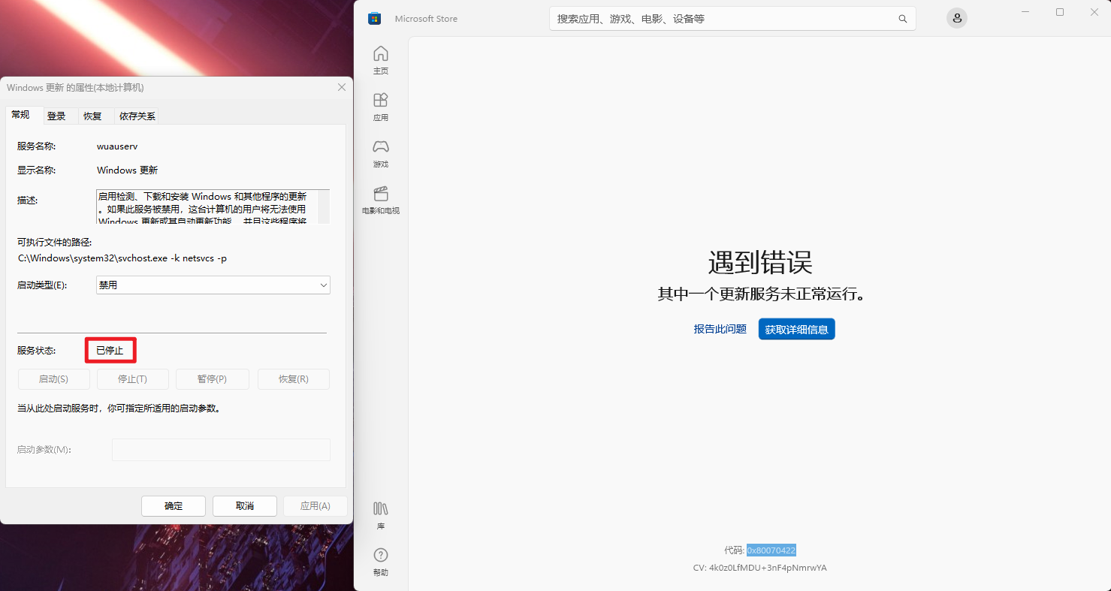
Task: Open the 启动类型 dropdown showing 禁用
Action: [x=213, y=285]
